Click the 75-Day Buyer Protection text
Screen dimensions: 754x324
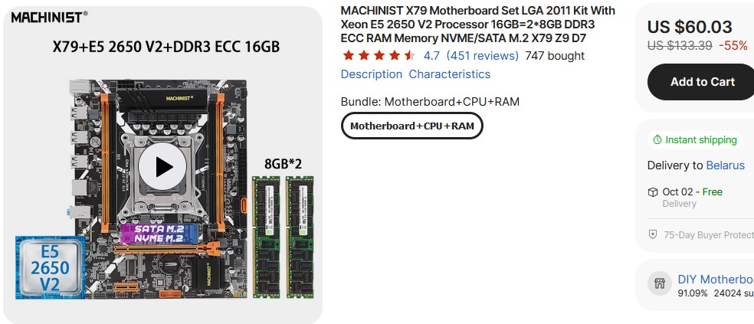[x=708, y=234]
